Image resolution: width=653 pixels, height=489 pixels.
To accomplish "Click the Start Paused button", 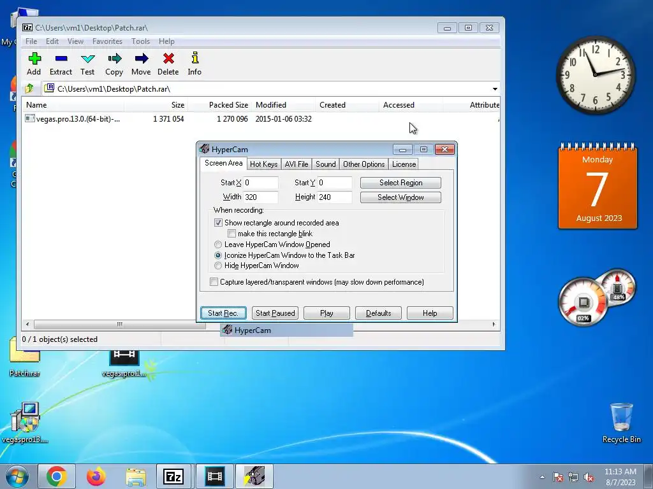I will point(275,313).
